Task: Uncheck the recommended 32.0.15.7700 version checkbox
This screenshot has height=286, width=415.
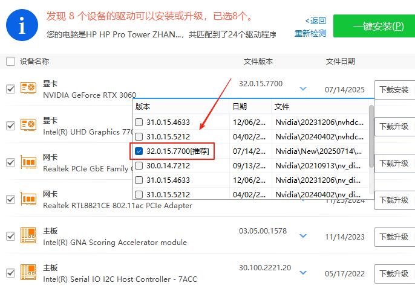Action: point(139,151)
